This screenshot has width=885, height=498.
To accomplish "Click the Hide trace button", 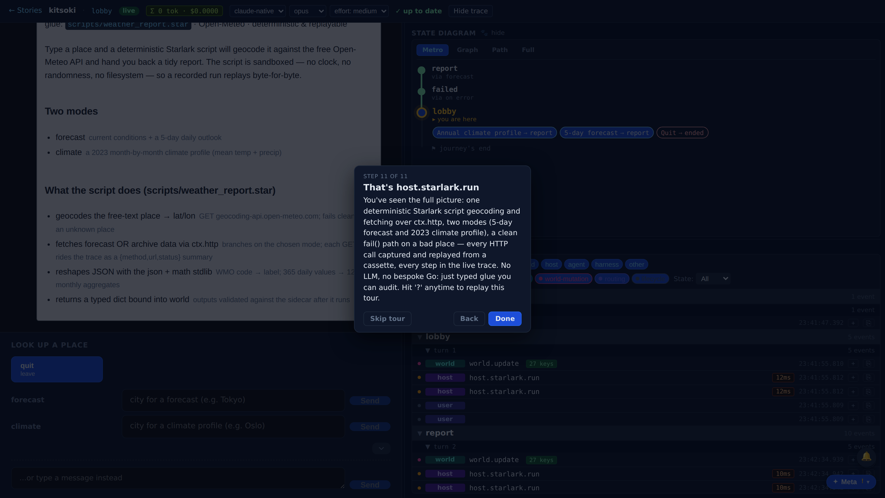I will [x=470, y=11].
